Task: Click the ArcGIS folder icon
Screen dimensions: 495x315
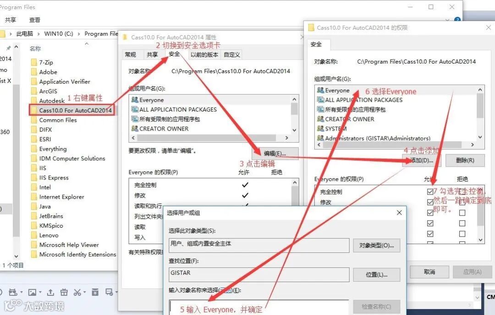Action: pyautogui.click(x=34, y=91)
